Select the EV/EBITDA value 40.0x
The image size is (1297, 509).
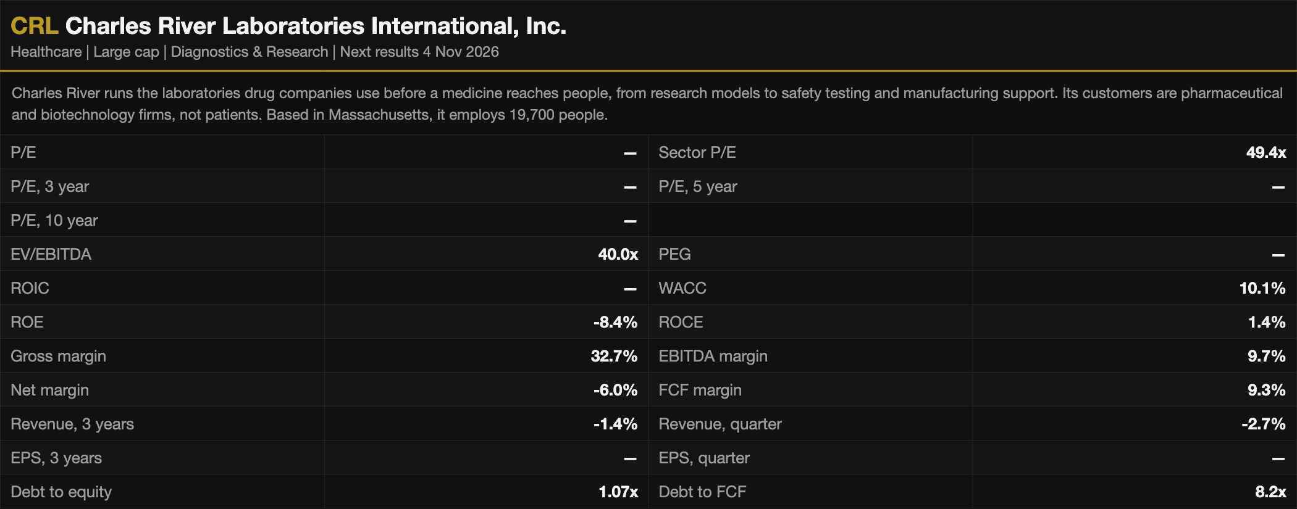[x=618, y=254]
